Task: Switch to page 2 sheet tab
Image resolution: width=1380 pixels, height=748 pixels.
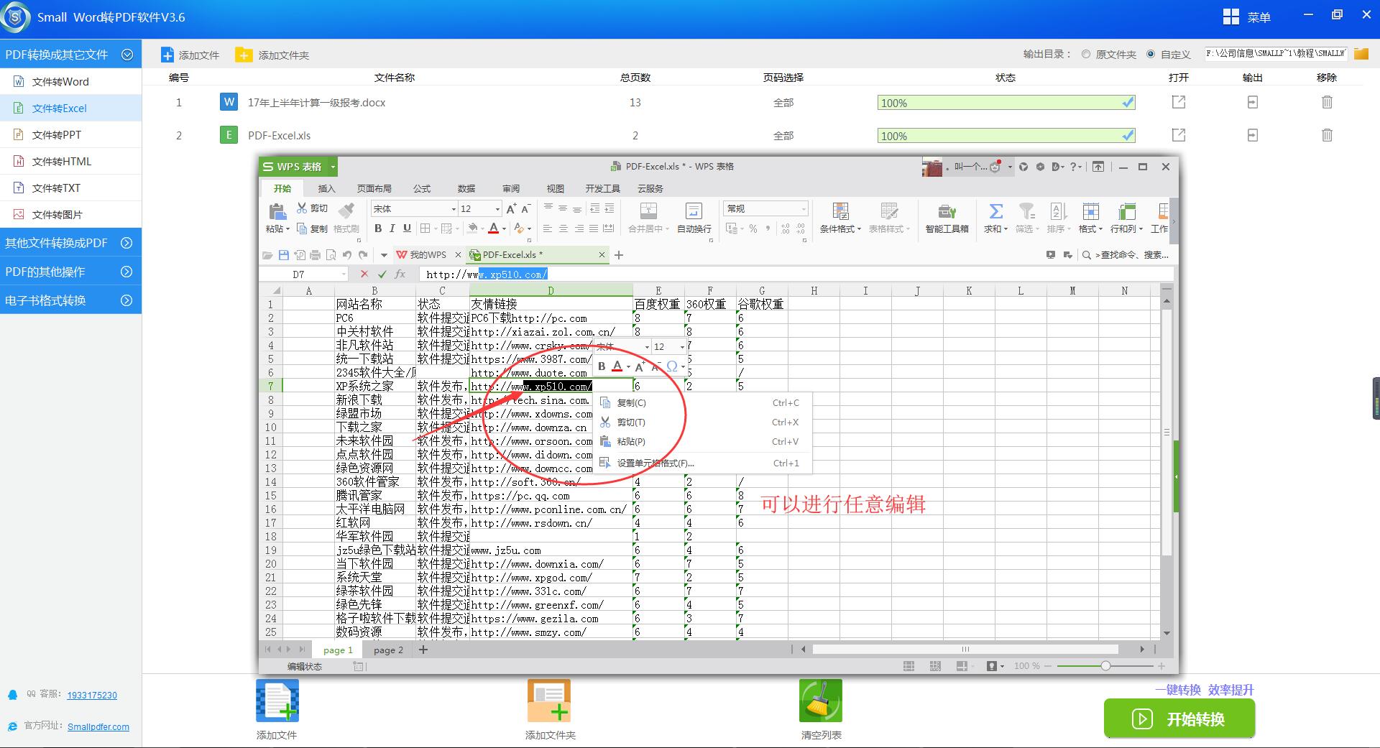Action: [x=388, y=650]
